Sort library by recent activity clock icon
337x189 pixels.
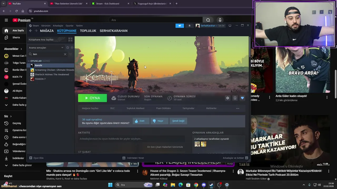tap(68, 48)
